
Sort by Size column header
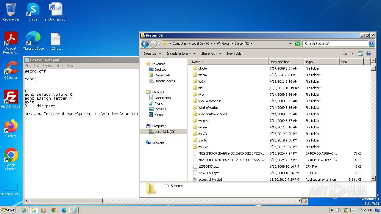click(x=352, y=62)
